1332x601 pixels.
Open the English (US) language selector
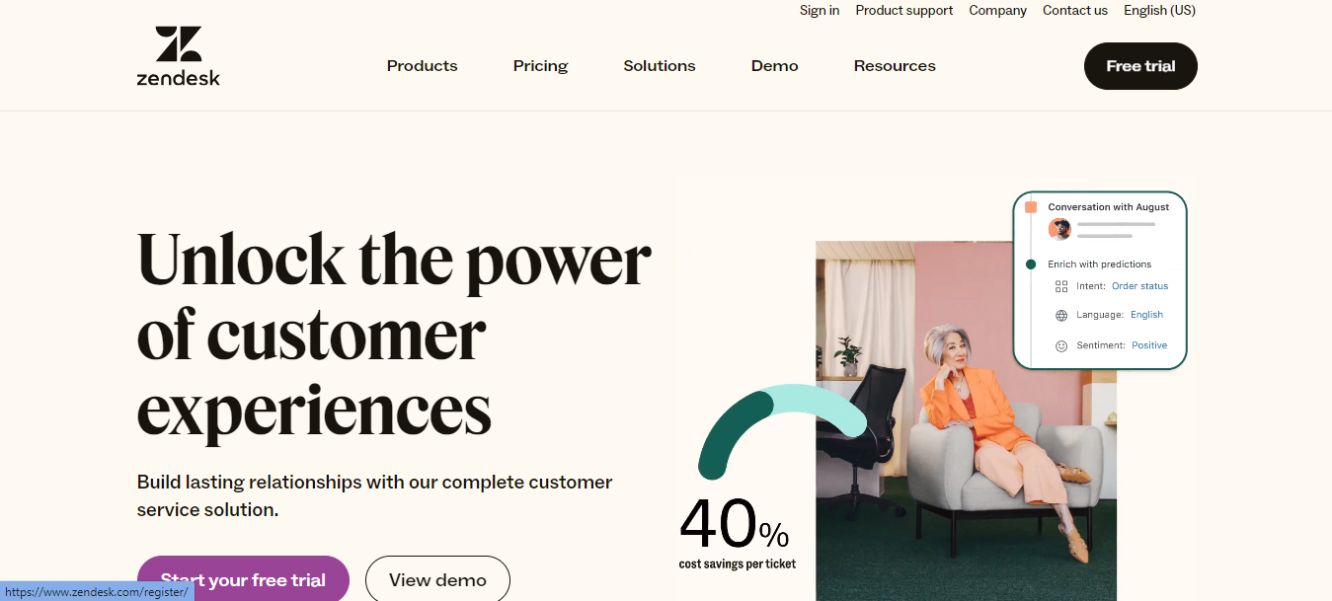[x=1159, y=11]
